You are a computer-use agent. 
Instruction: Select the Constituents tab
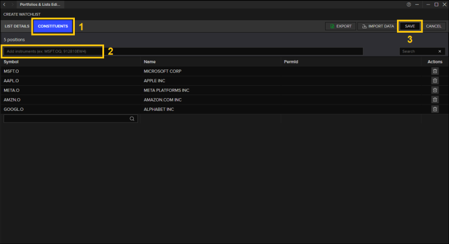(53, 26)
